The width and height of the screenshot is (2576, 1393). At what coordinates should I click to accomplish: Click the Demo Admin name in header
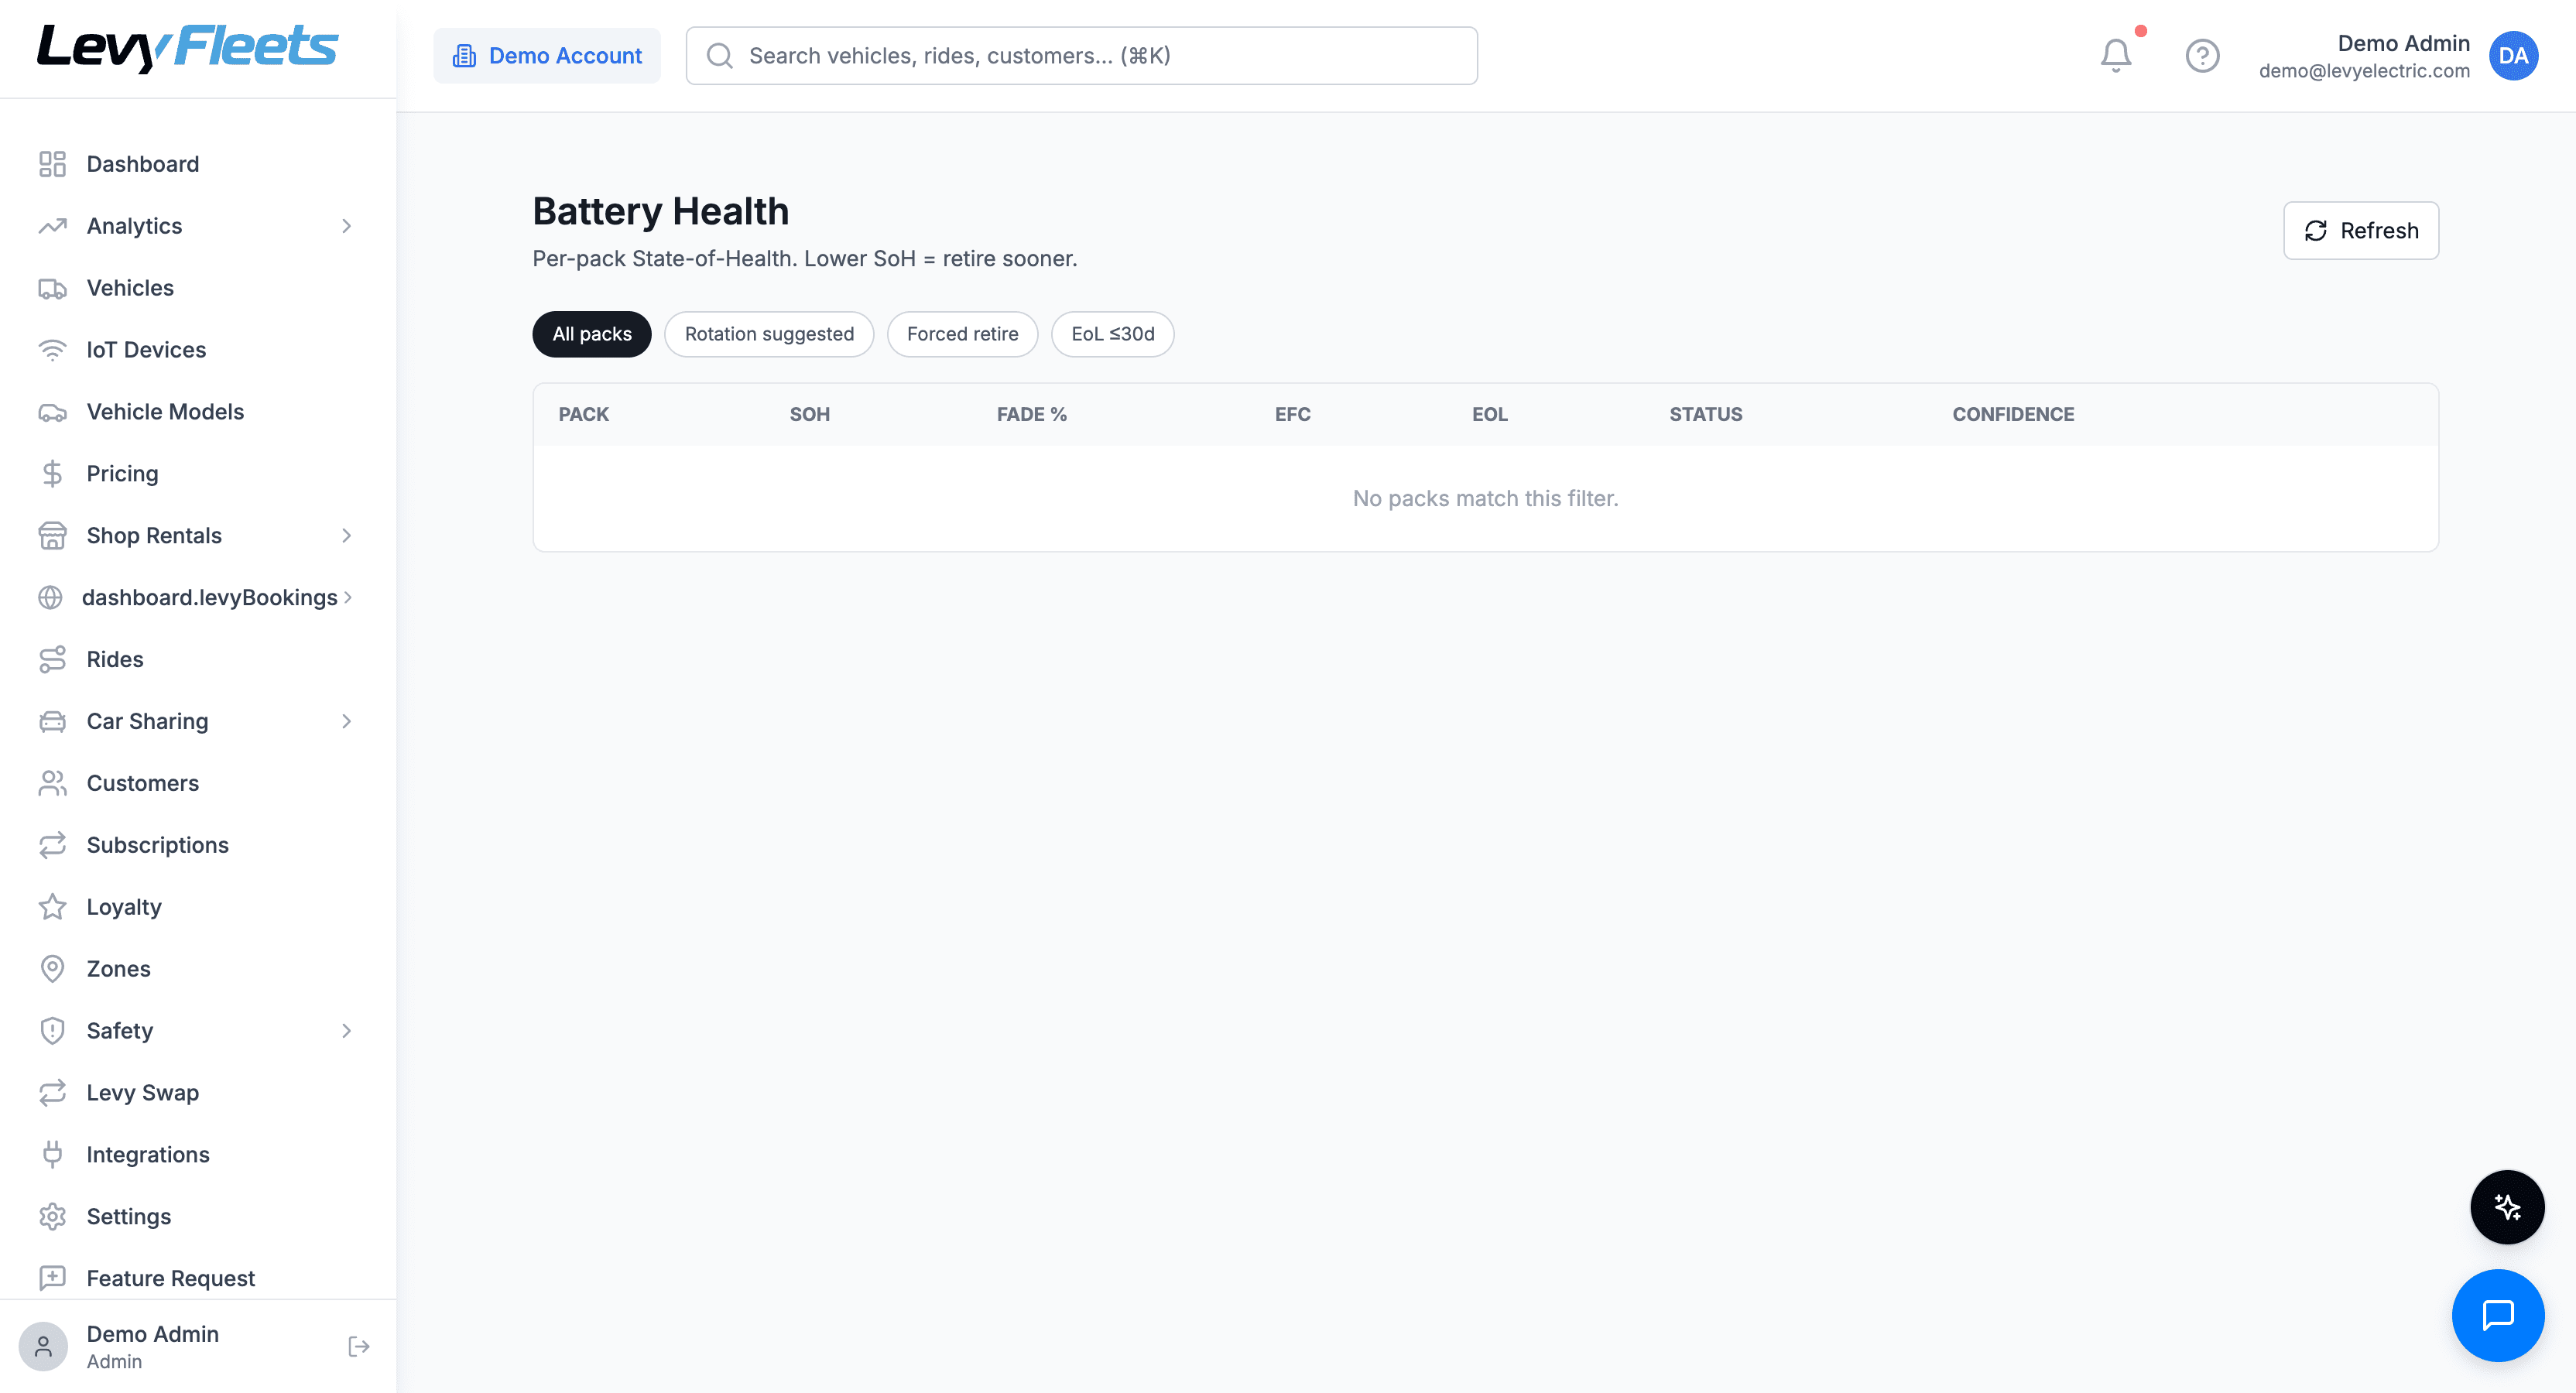(2403, 44)
